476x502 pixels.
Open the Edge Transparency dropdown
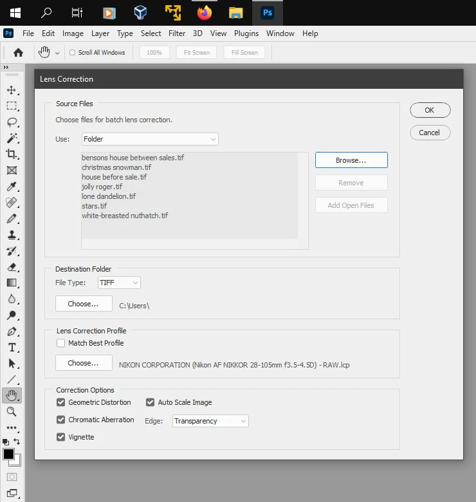[210, 421]
